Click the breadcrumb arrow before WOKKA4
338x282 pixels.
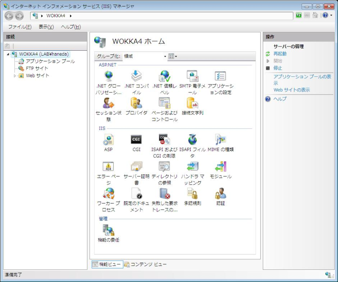point(42,16)
